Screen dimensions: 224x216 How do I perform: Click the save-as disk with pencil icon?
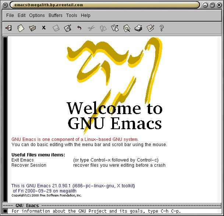click(68, 28)
